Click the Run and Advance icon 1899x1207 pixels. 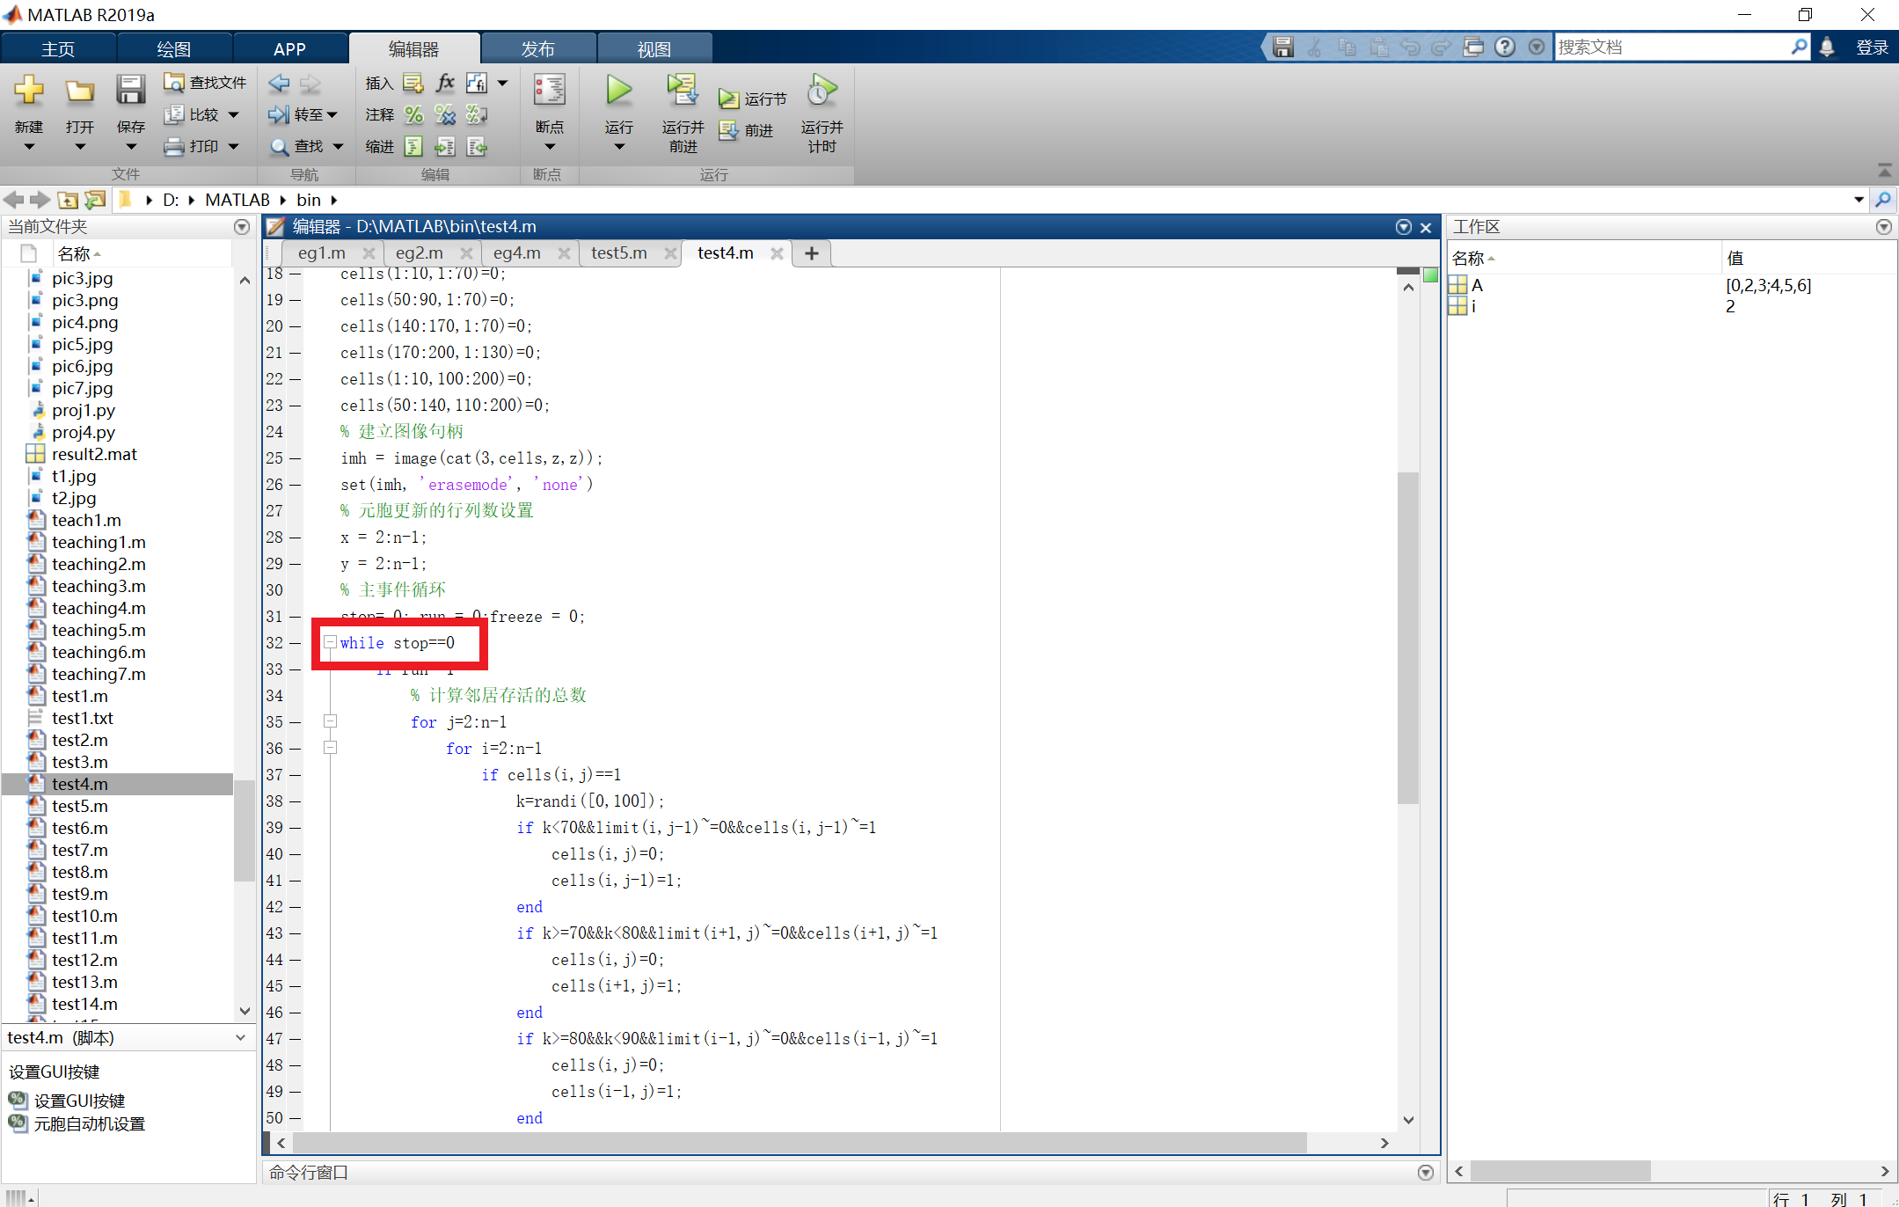[x=683, y=91]
